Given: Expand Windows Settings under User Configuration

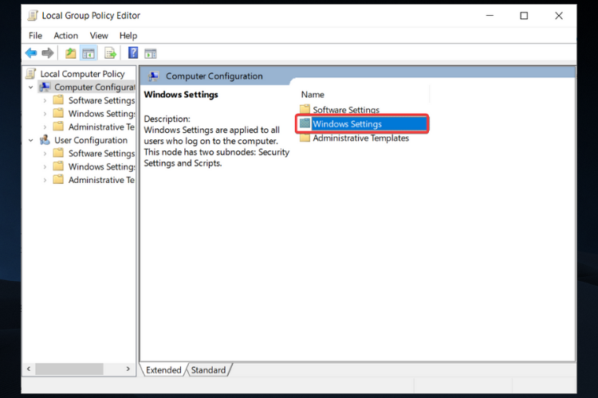Looking at the screenshot, I should 45,167.
